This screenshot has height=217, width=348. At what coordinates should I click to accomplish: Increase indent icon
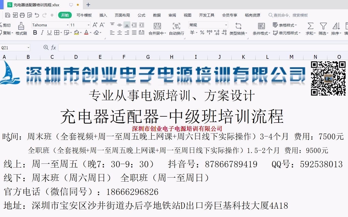(x=142, y=25)
